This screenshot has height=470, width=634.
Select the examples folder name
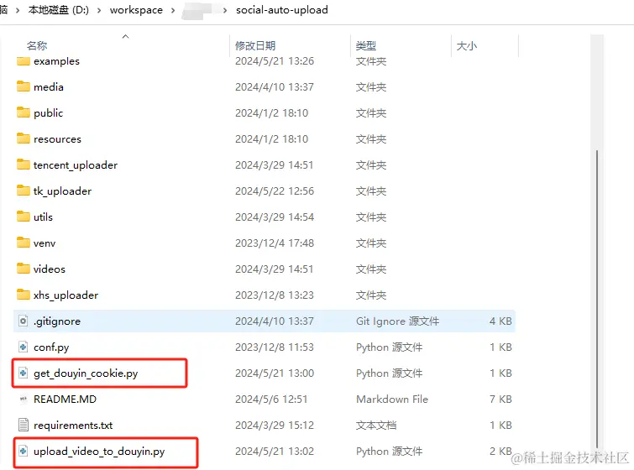click(56, 61)
